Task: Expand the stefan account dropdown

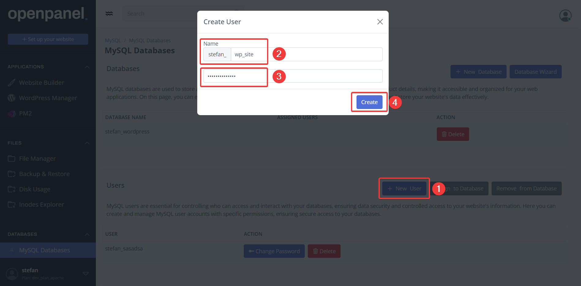Action: 86,273
